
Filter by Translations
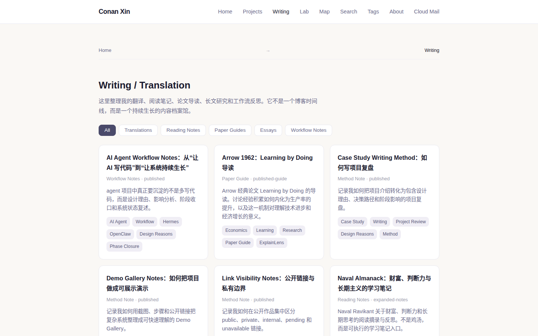click(x=138, y=130)
